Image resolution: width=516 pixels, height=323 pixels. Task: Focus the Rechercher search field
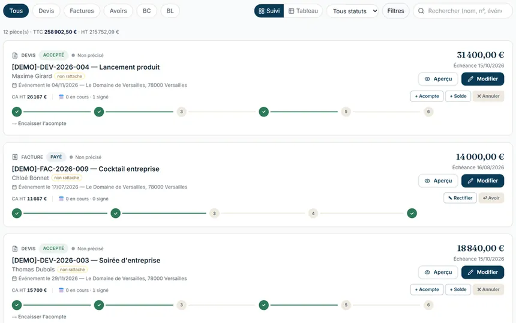(463, 11)
